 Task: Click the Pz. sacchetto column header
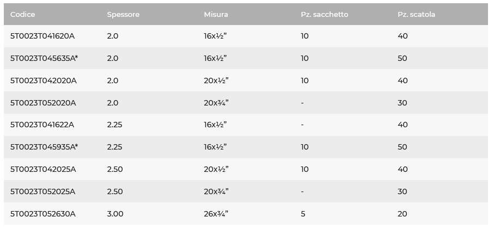(x=324, y=14)
